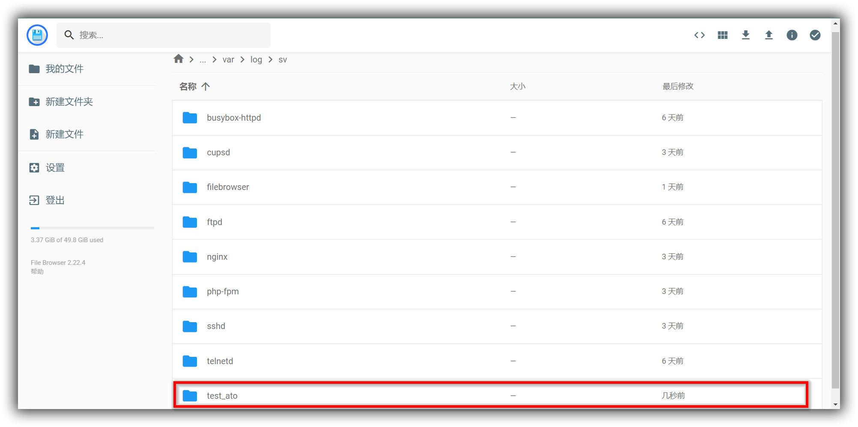Select the test_ato folder icon

coord(190,396)
